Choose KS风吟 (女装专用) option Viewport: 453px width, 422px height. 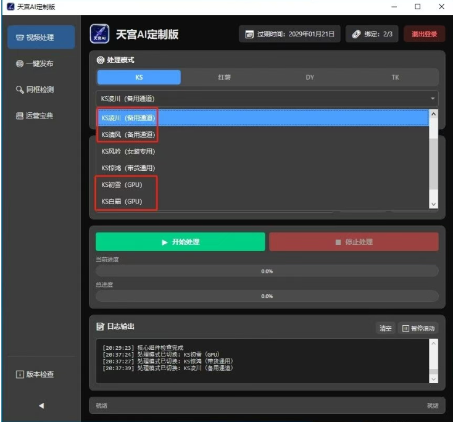pyautogui.click(x=262, y=151)
